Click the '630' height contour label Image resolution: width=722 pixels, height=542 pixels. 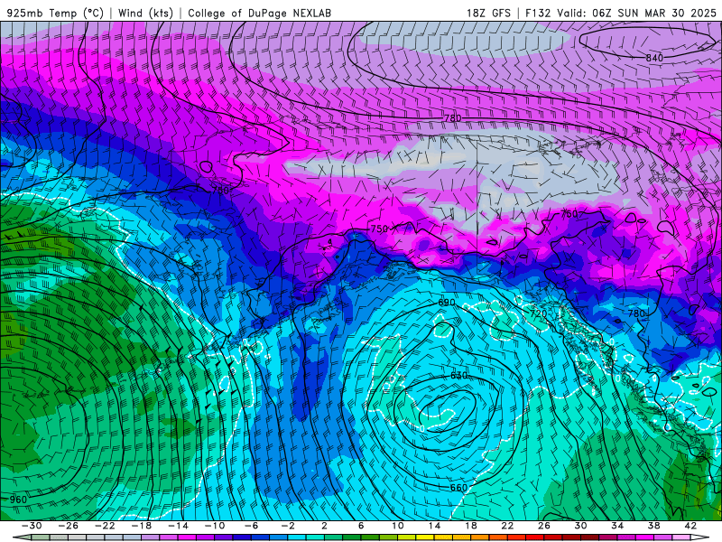click(x=458, y=376)
